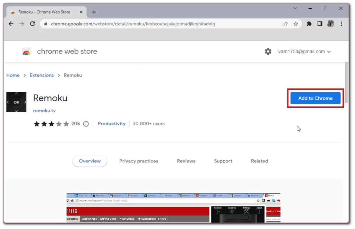
Task: Share this page using the share icon
Action: tap(285, 24)
